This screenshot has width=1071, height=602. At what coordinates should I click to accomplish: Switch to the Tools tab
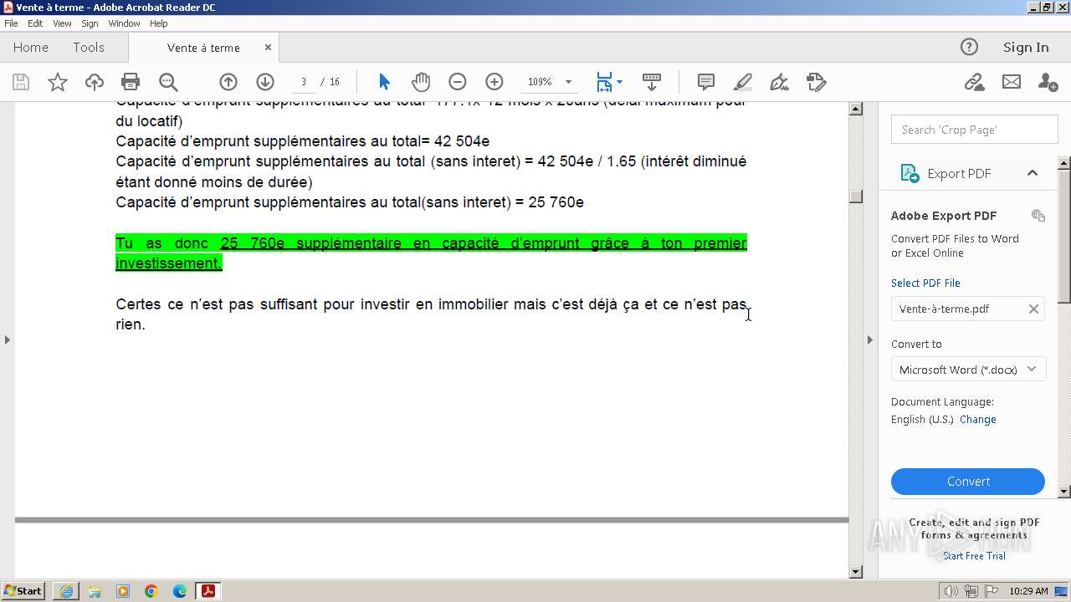tap(89, 47)
